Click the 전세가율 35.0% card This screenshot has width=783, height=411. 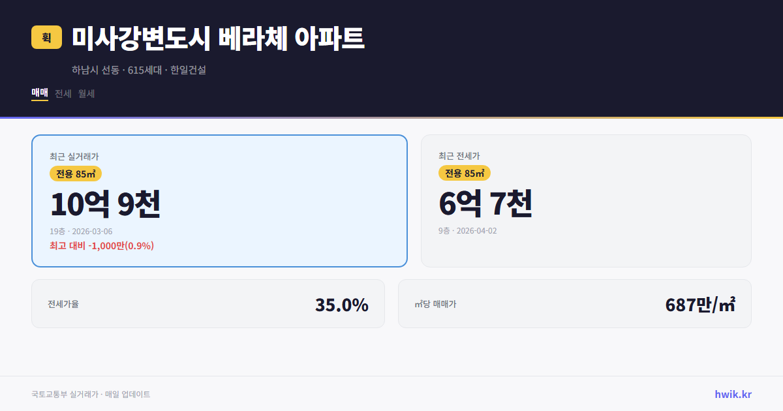tap(208, 303)
